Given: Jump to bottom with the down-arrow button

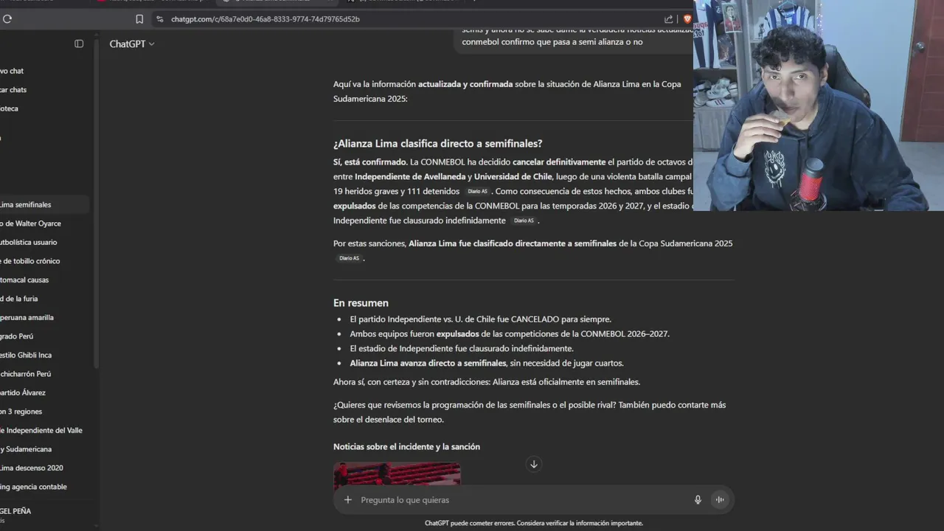Looking at the screenshot, I should (x=534, y=464).
